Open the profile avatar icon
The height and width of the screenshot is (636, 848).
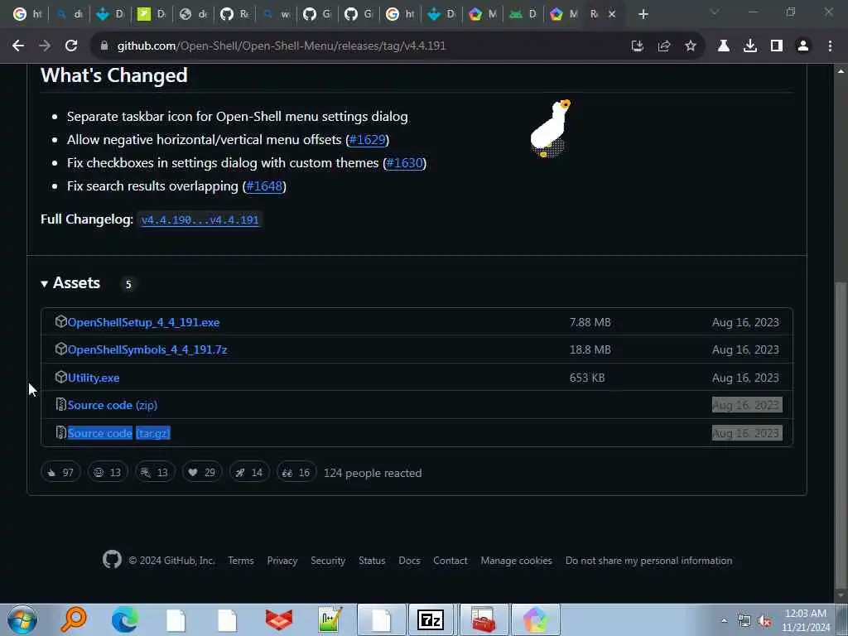803,46
